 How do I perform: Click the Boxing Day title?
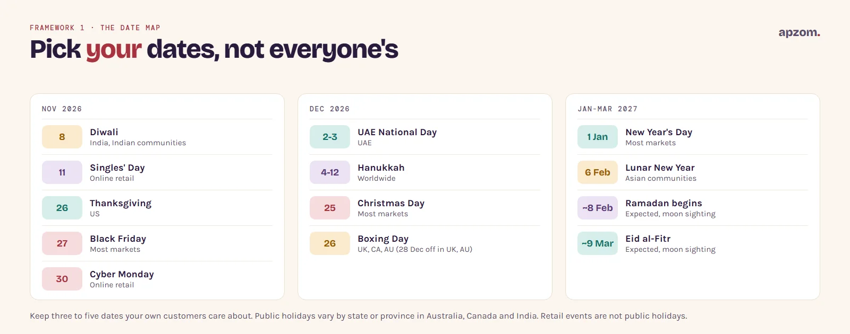[x=383, y=239]
